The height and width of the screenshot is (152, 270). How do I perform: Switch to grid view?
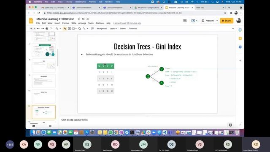pyautogui.click(x=50, y=126)
